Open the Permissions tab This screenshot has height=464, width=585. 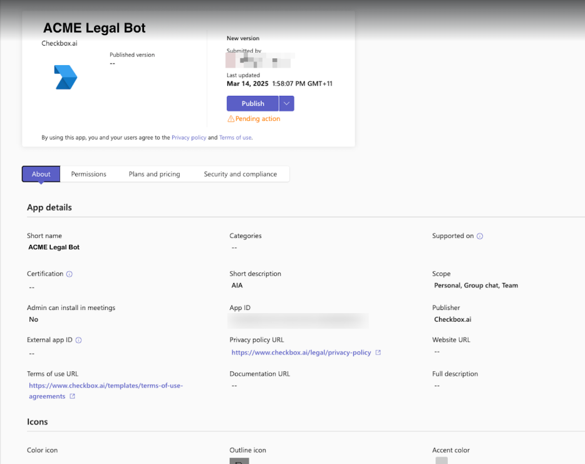click(x=89, y=174)
